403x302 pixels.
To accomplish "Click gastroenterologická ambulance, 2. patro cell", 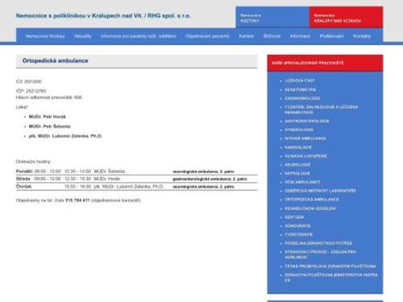I will (210, 179).
